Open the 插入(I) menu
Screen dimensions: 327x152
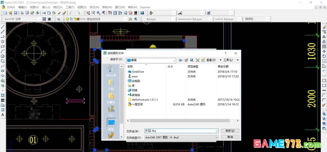46,7
